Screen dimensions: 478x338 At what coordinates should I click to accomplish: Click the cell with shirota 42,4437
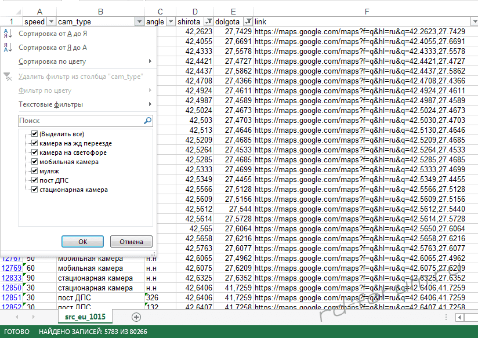pyautogui.click(x=195, y=71)
